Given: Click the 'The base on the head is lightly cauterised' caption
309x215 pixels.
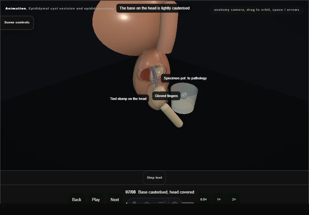Looking at the screenshot, I should [x=154, y=8].
